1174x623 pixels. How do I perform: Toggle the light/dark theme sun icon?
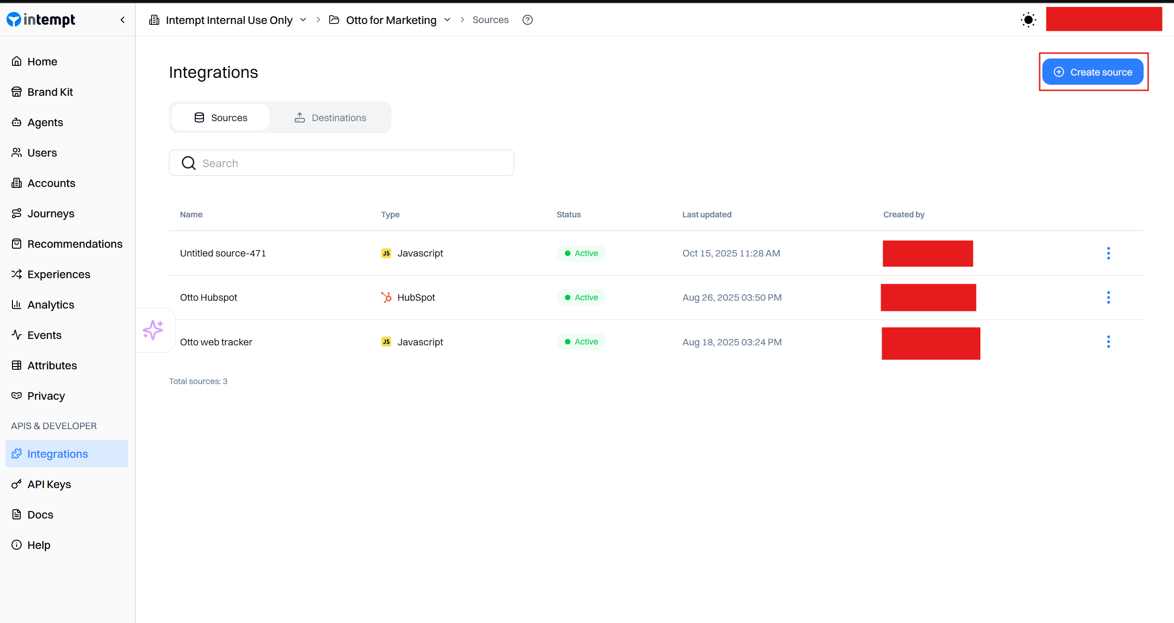1028,20
